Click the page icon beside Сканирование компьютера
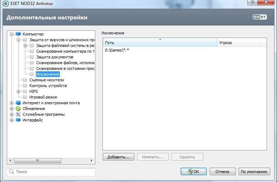 pos(32,52)
